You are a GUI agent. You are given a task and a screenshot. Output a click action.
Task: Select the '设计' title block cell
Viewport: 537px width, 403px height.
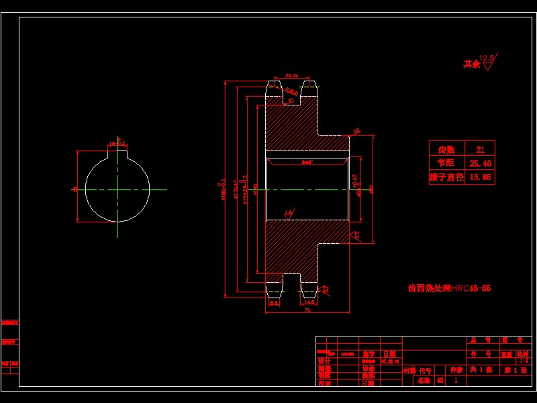click(x=324, y=361)
